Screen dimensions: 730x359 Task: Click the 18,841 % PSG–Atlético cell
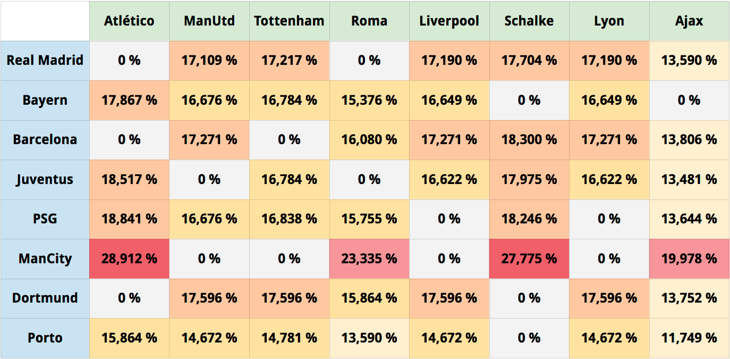tap(129, 219)
